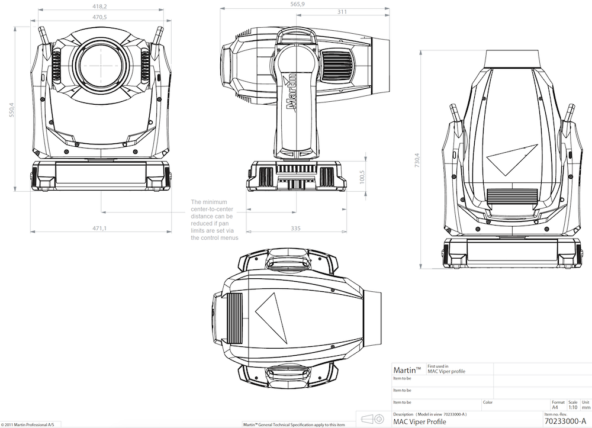The width and height of the screenshot is (592, 428).
Task: Select the 311 dimension value
Action: [342, 12]
